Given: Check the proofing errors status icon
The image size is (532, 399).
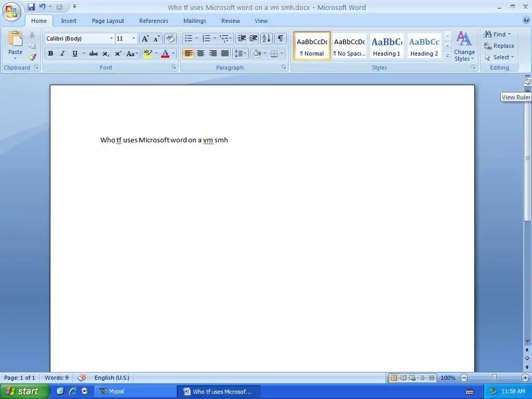Looking at the screenshot, I should [82, 378].
